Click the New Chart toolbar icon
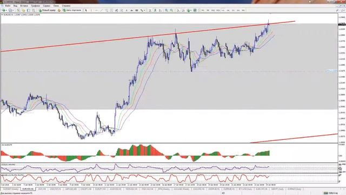The width and height of the screenshot is (346, 195). point(4,10)
